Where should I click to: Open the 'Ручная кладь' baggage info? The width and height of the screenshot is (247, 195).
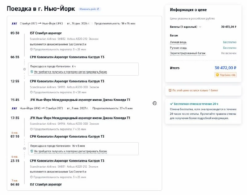click(x=178, y=48)
